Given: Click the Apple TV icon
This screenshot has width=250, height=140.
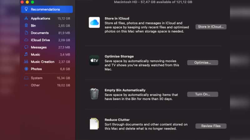Looking at the screenshot, I should click(94, 60).
